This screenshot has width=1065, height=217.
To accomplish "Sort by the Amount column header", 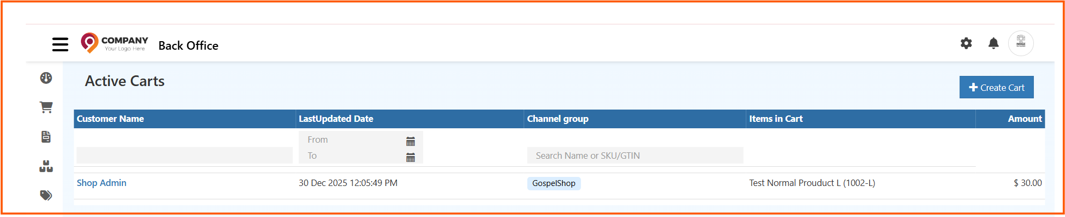I will click(1024, 119).
